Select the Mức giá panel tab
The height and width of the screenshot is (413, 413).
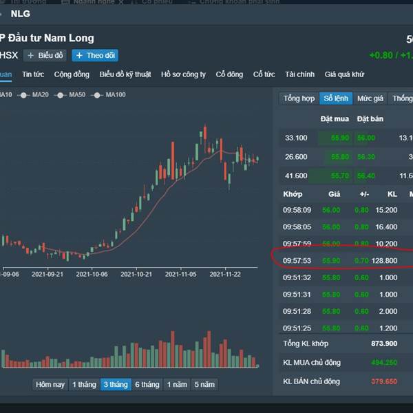370,98
